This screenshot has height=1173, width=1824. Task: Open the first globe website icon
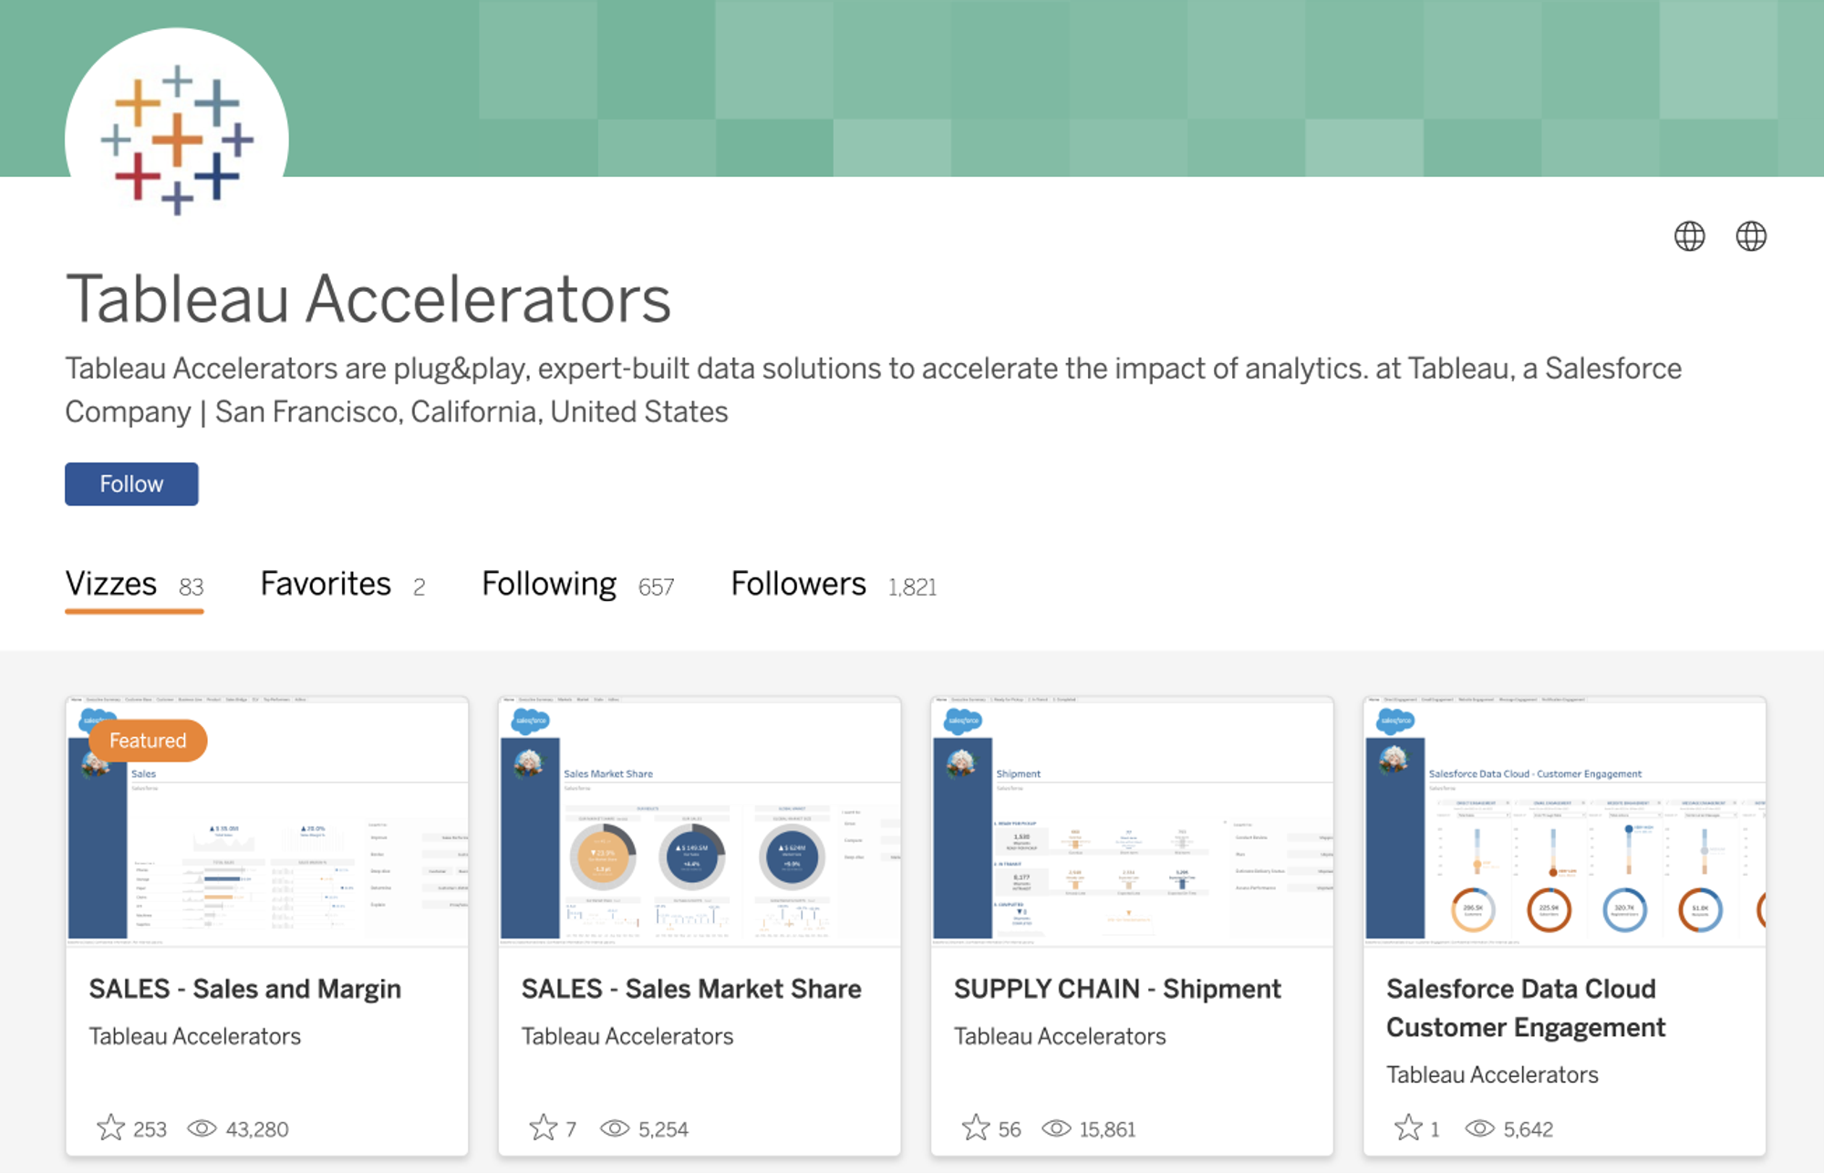pyautogui.click(x=1689, y=236)
